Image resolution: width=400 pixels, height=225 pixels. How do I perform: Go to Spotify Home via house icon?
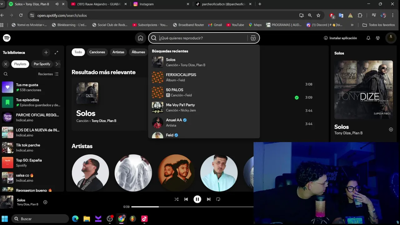coord(140,38)
